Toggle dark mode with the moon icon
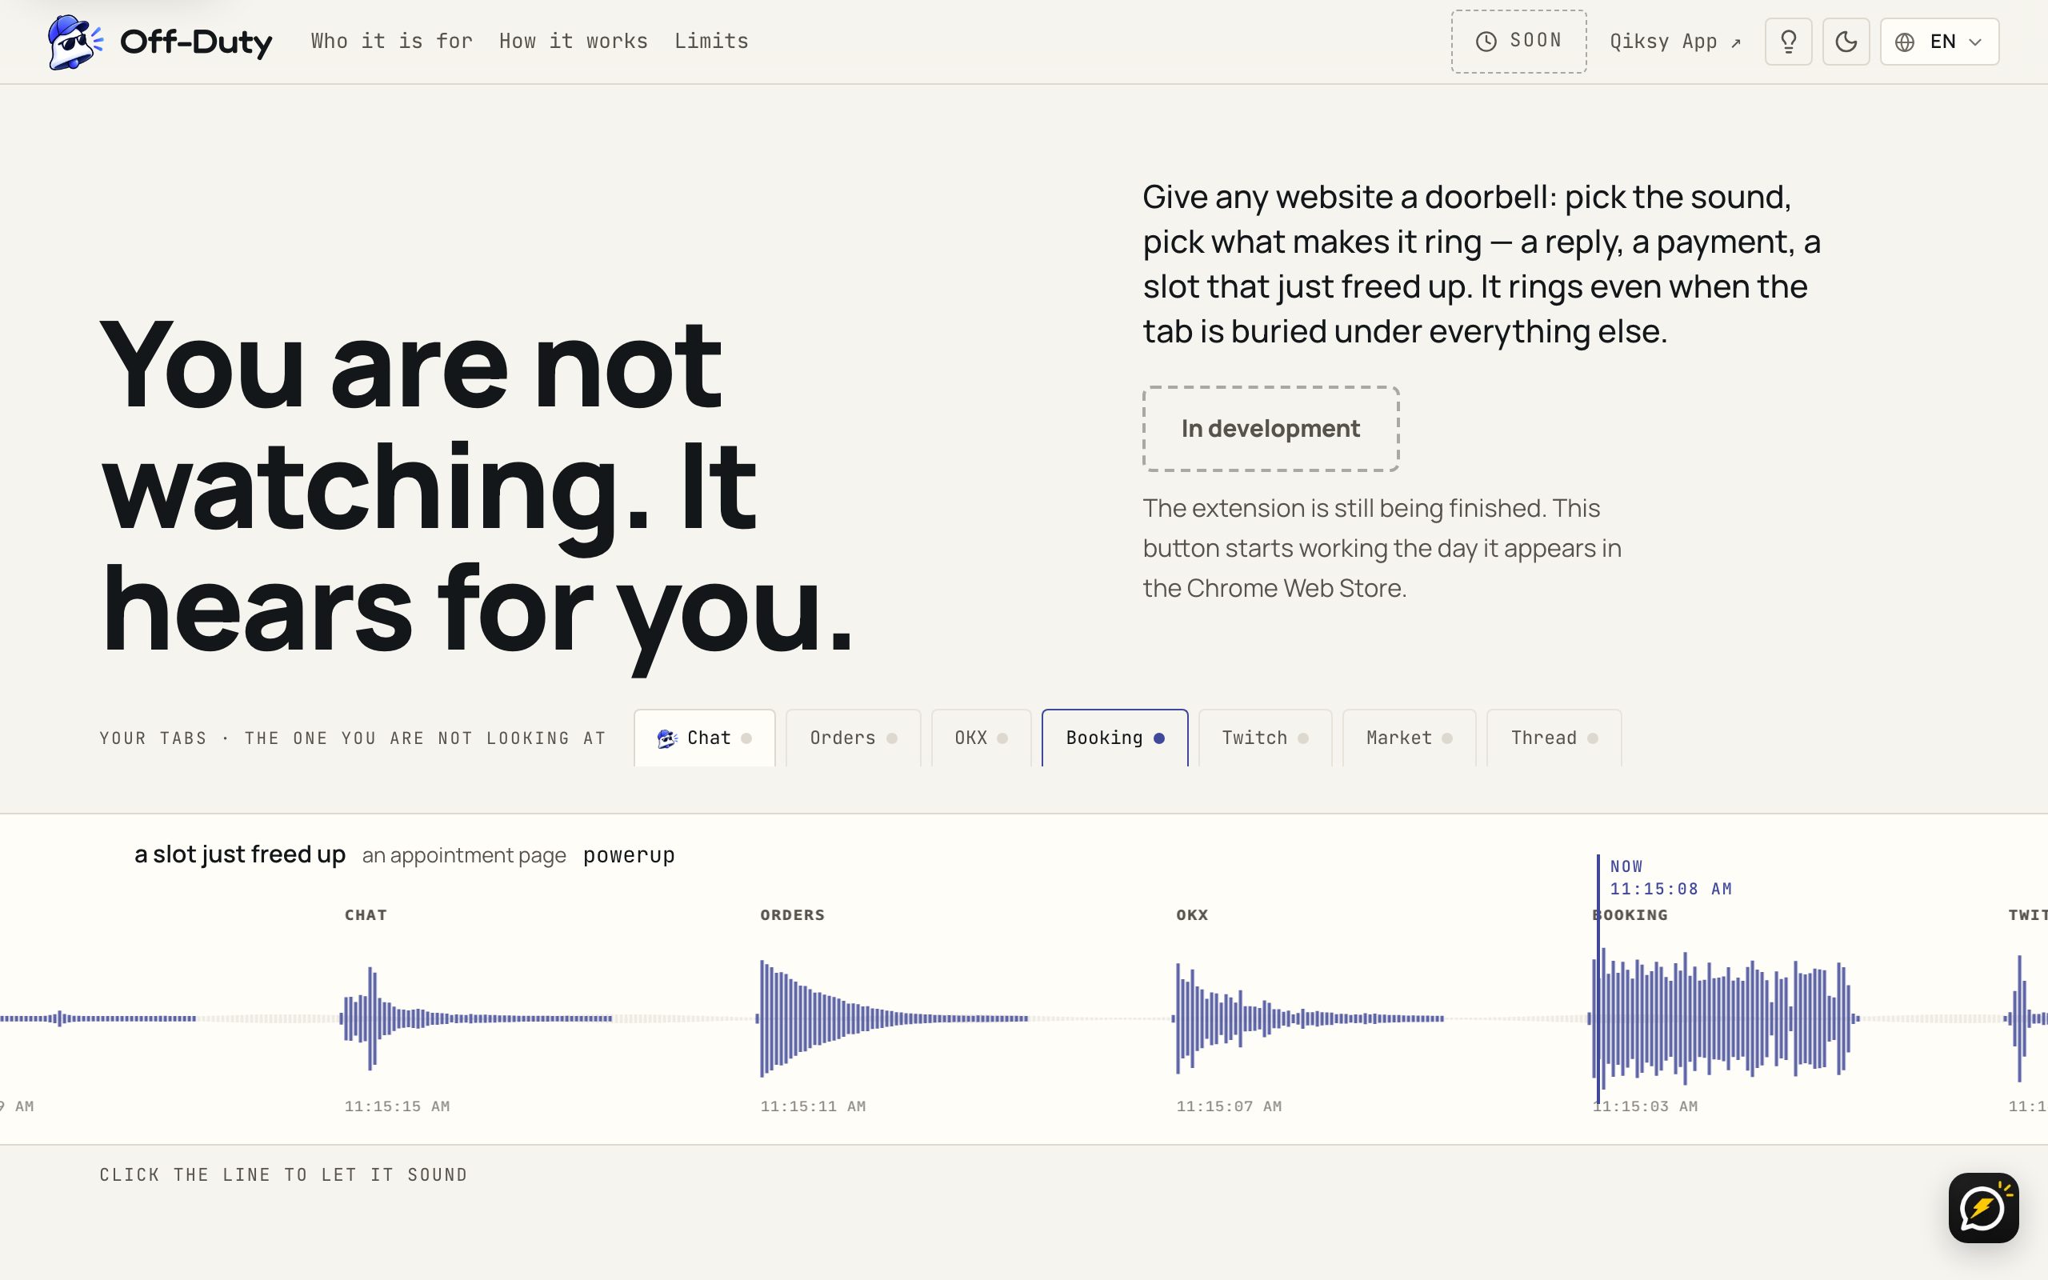Screen dimensions: 2048x1280 (1846, 42)
